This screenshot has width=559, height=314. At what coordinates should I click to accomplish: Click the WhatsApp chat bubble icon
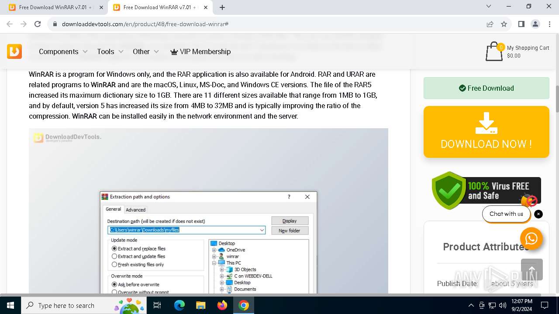tap(531, 239)
